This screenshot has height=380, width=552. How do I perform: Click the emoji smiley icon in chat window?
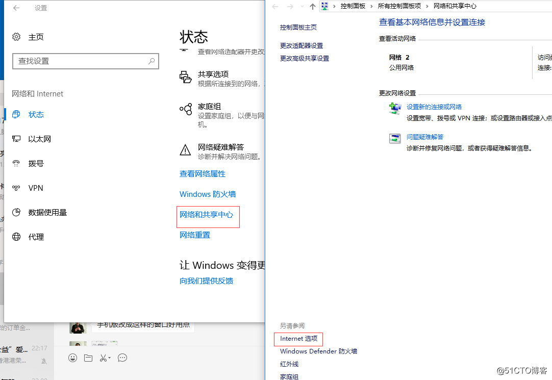(x=72, y=358)
